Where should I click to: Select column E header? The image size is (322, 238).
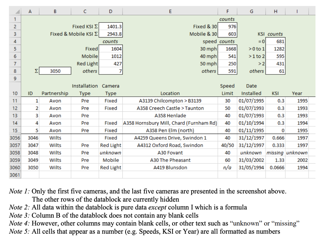(170, 11)
